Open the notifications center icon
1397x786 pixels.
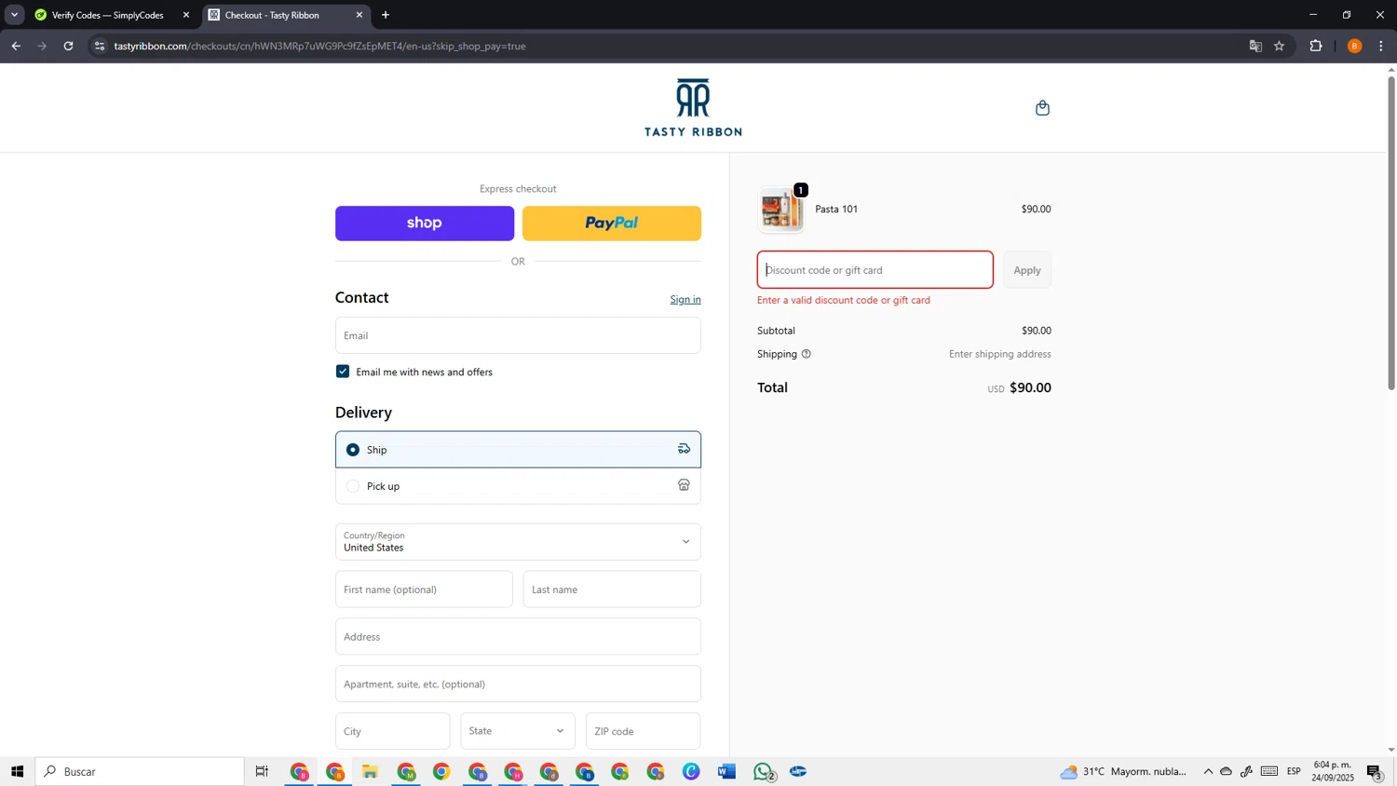[x=1375, y=771]
